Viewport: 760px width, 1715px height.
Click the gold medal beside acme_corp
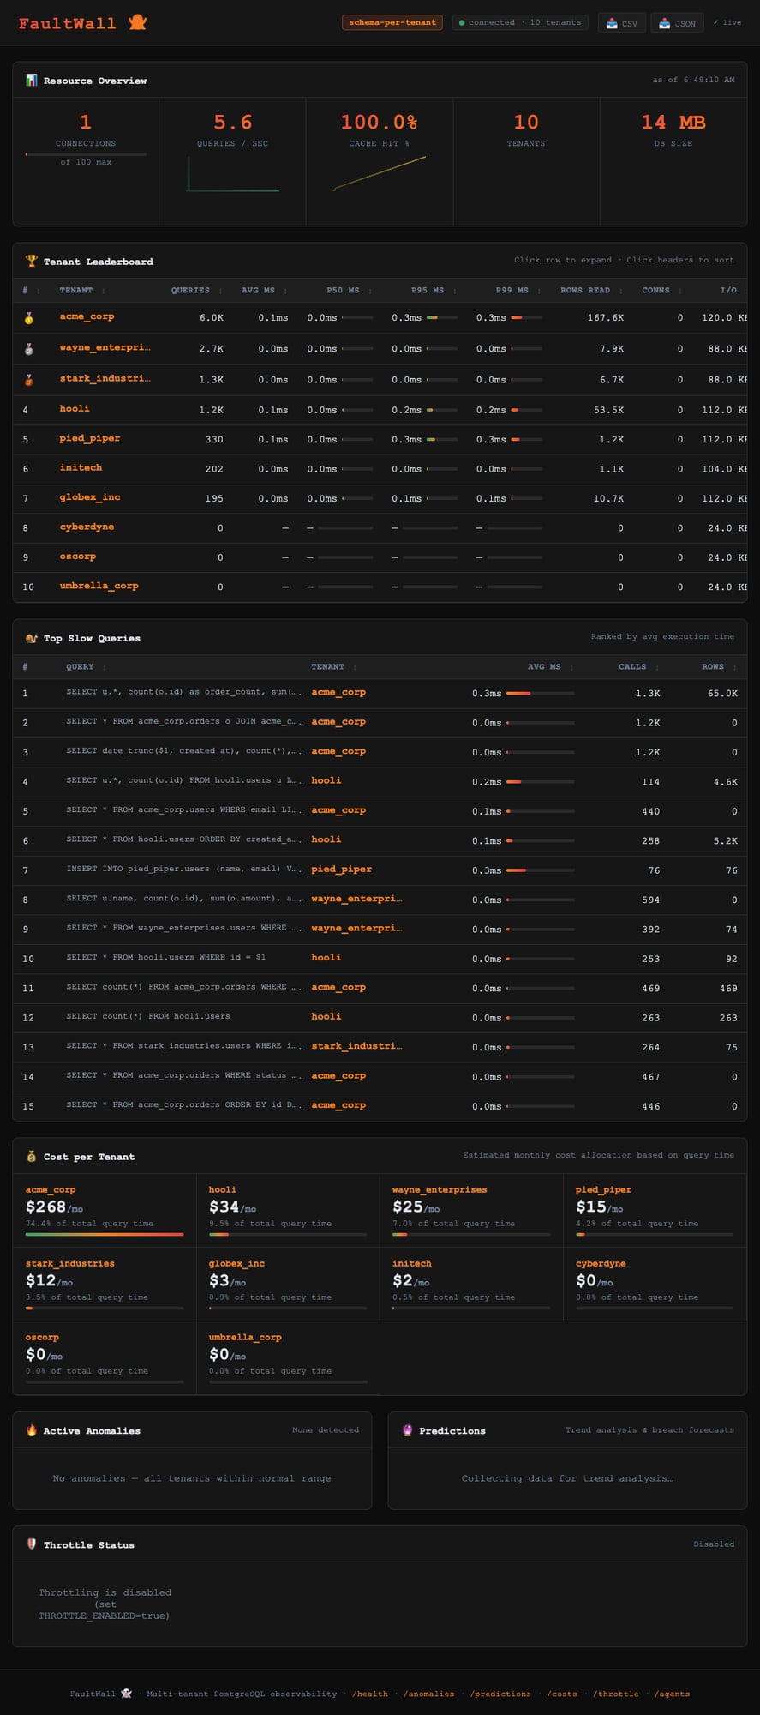28,318
